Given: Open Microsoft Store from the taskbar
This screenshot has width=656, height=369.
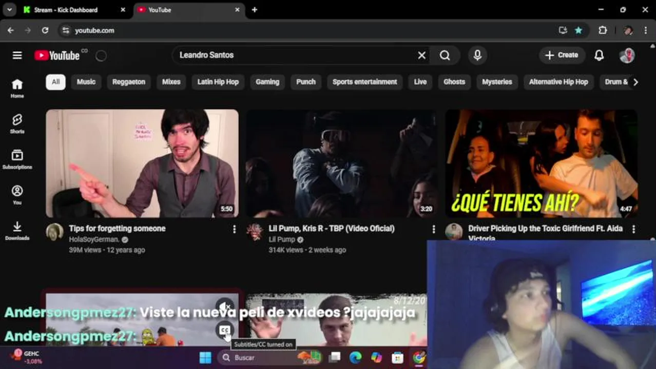Looking at the screenshot, I should pyautogui.click(x=397, y=358).
